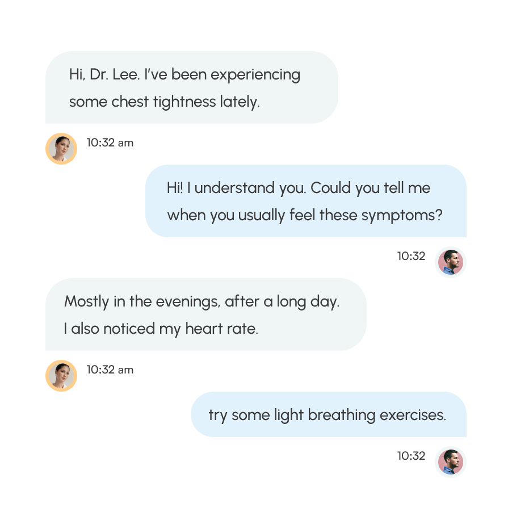Viewport: 512px width, 529px height.
Task: Click the name "Dr. Lee" in the first message
Action: click(x=114, y=74)
